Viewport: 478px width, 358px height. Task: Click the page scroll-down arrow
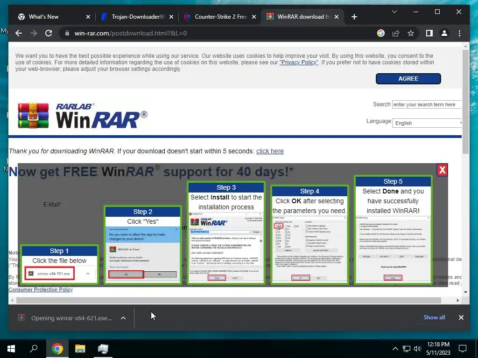(465, 292)
